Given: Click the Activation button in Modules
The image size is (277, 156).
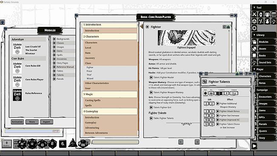Looking at the screenshot, I should (x=17, y=122).
